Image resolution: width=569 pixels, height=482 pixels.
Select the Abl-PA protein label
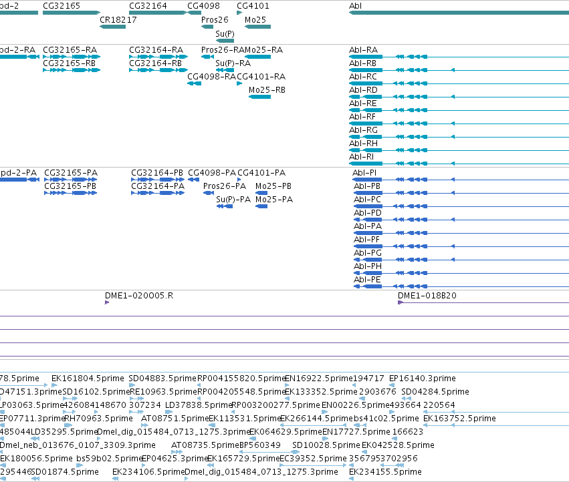click(x=368, y=226)
